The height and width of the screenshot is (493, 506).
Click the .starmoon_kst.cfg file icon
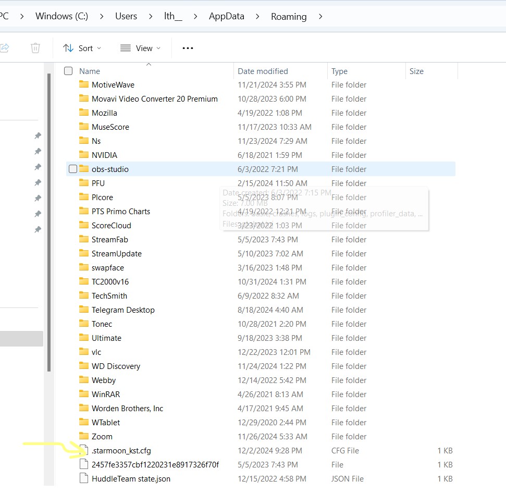[84, 450]
